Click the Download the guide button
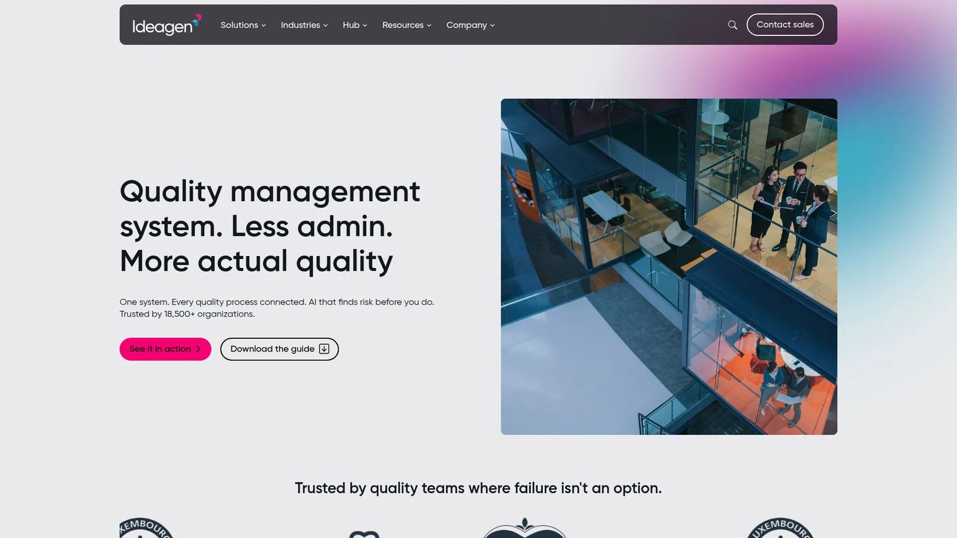Viewport: 957px width, 538px height. point(279,349)
